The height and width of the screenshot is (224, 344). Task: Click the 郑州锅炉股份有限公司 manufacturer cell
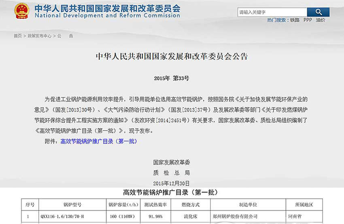coord(235,217)
